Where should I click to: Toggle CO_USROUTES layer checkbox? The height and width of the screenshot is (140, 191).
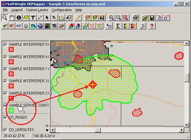coord(5,130)
